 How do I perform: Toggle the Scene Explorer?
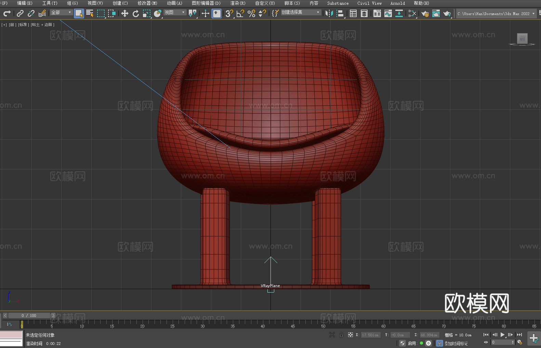353,13
